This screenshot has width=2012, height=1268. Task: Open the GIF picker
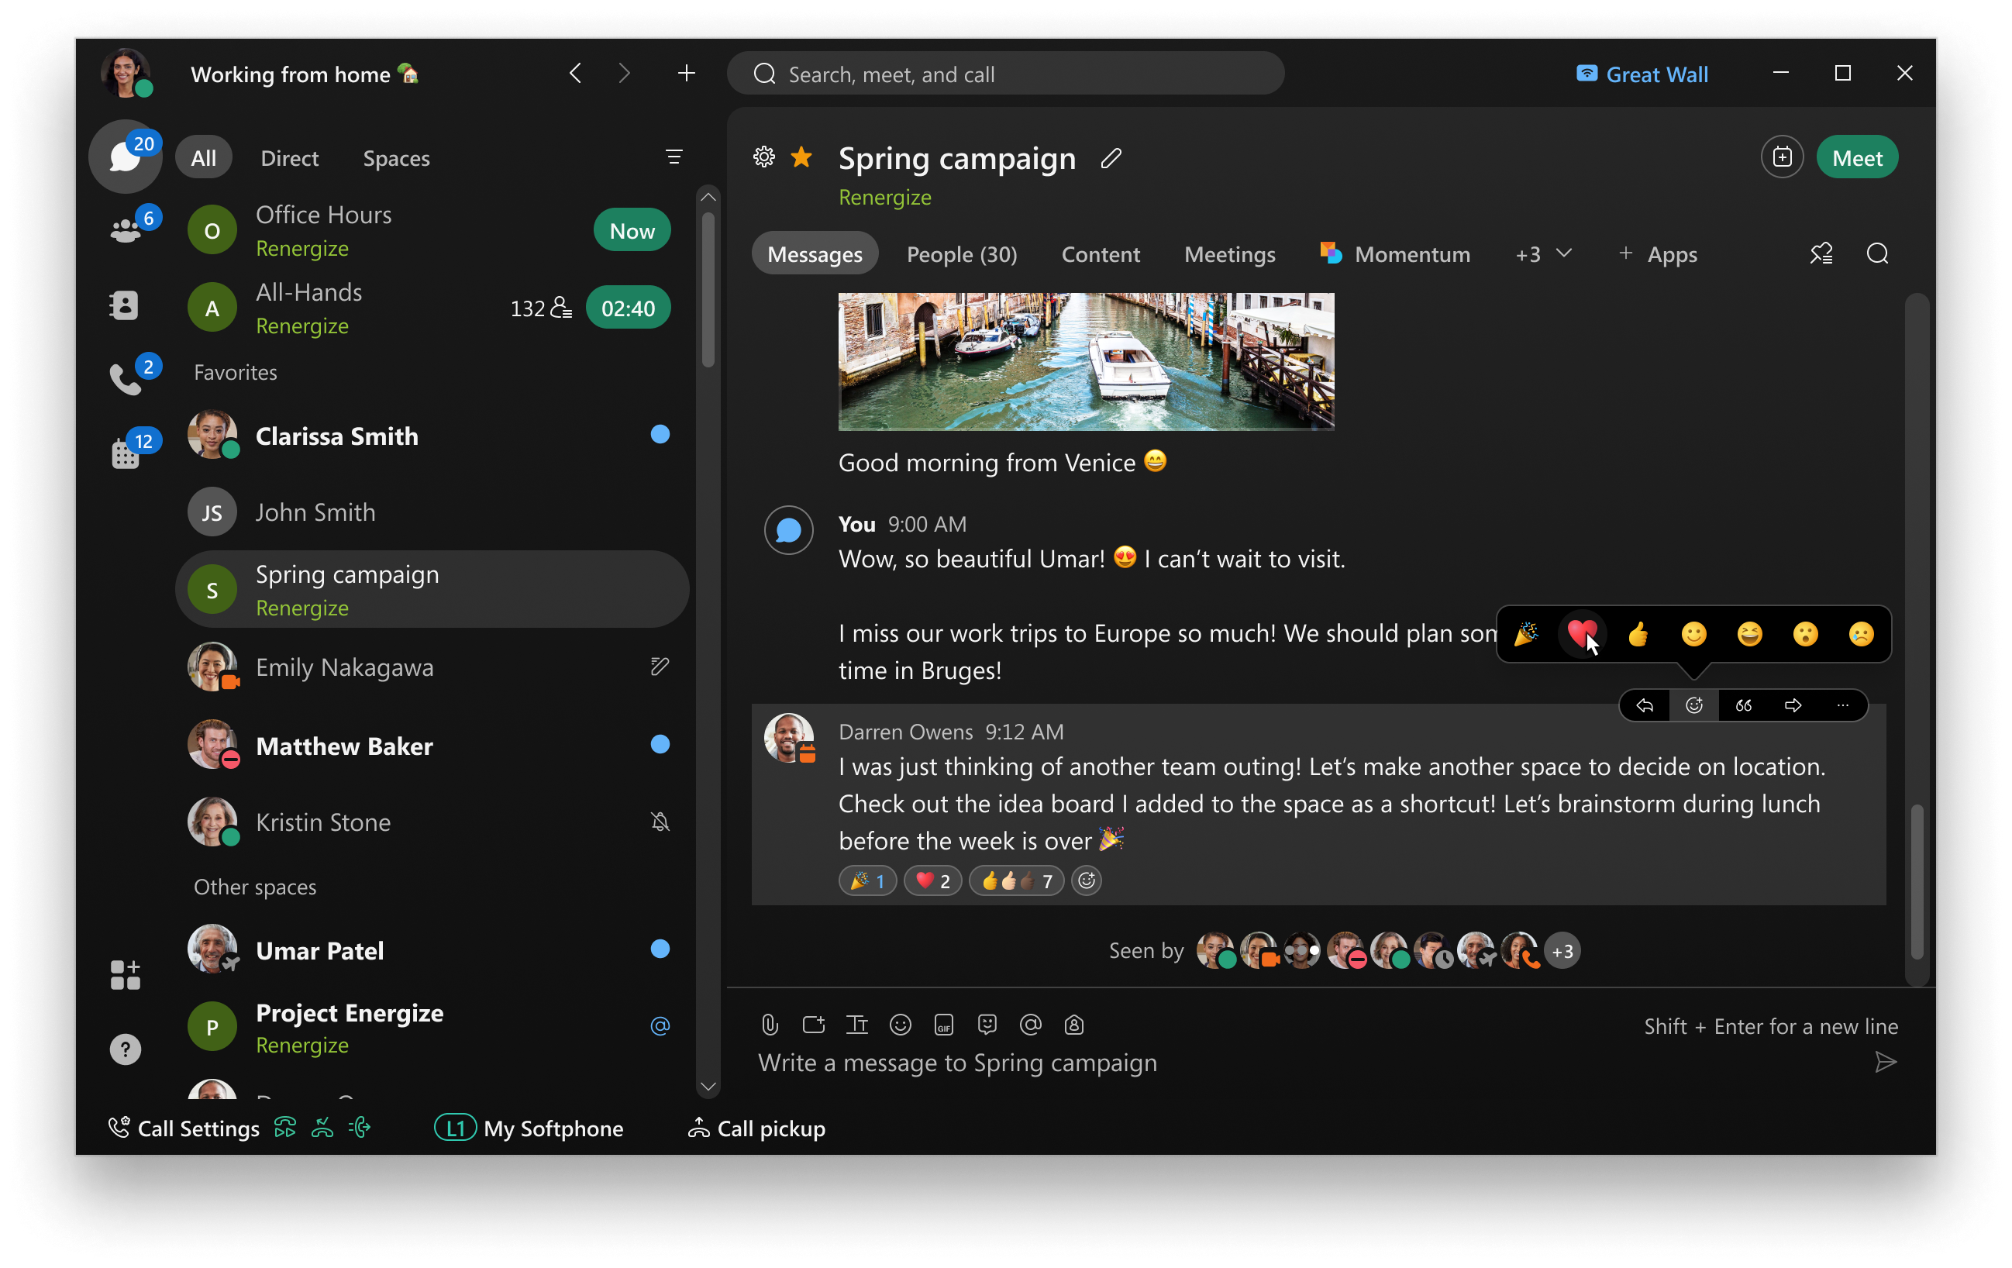[943, 1025]
